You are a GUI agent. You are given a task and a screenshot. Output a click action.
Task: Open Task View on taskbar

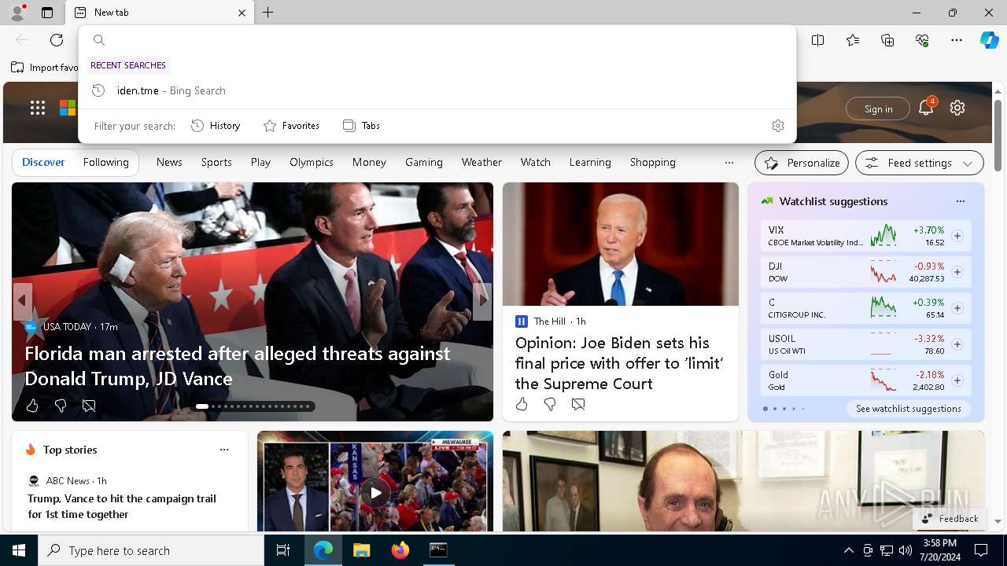coord(283,550)
